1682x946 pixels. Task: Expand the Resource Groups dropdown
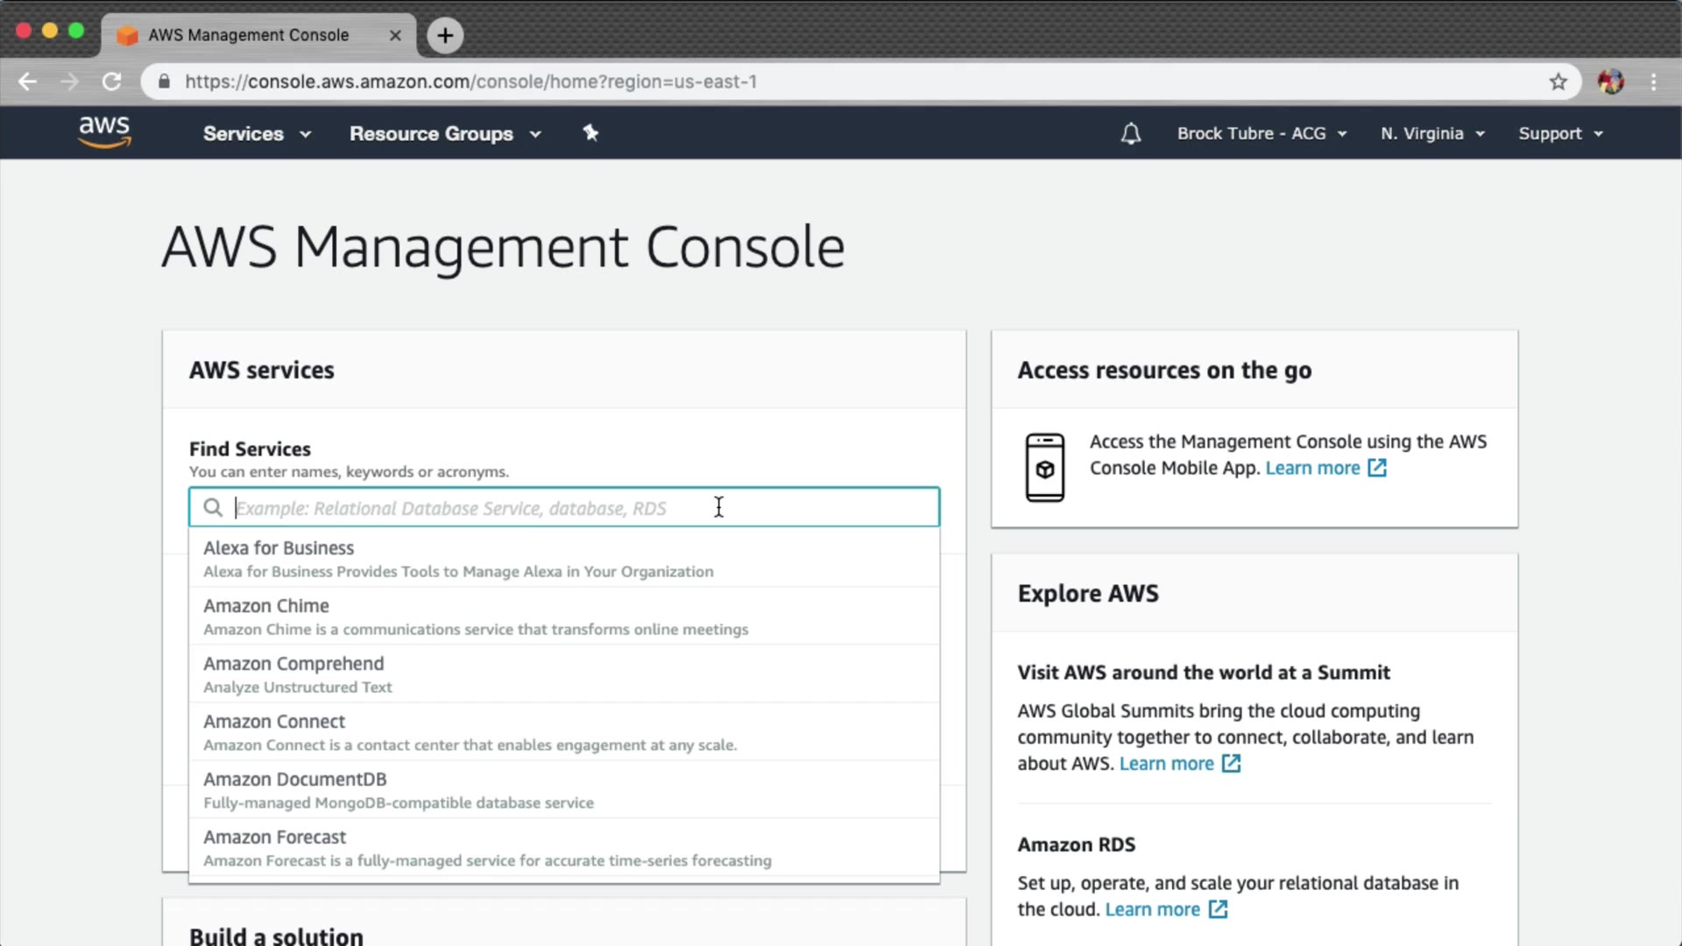click(x=444, y=134)
